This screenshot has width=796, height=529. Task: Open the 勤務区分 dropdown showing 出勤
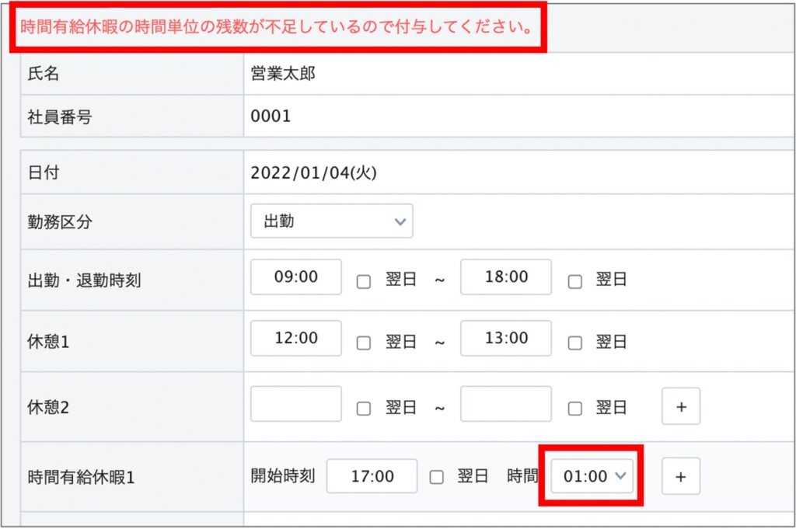point(331,221)
